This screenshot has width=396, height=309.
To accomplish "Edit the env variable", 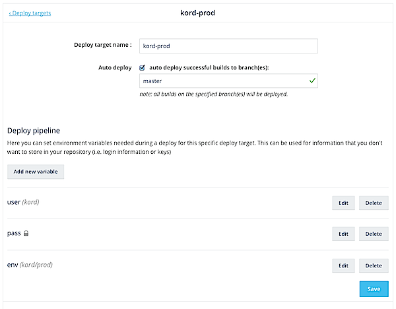I will [x=343, y=265].
